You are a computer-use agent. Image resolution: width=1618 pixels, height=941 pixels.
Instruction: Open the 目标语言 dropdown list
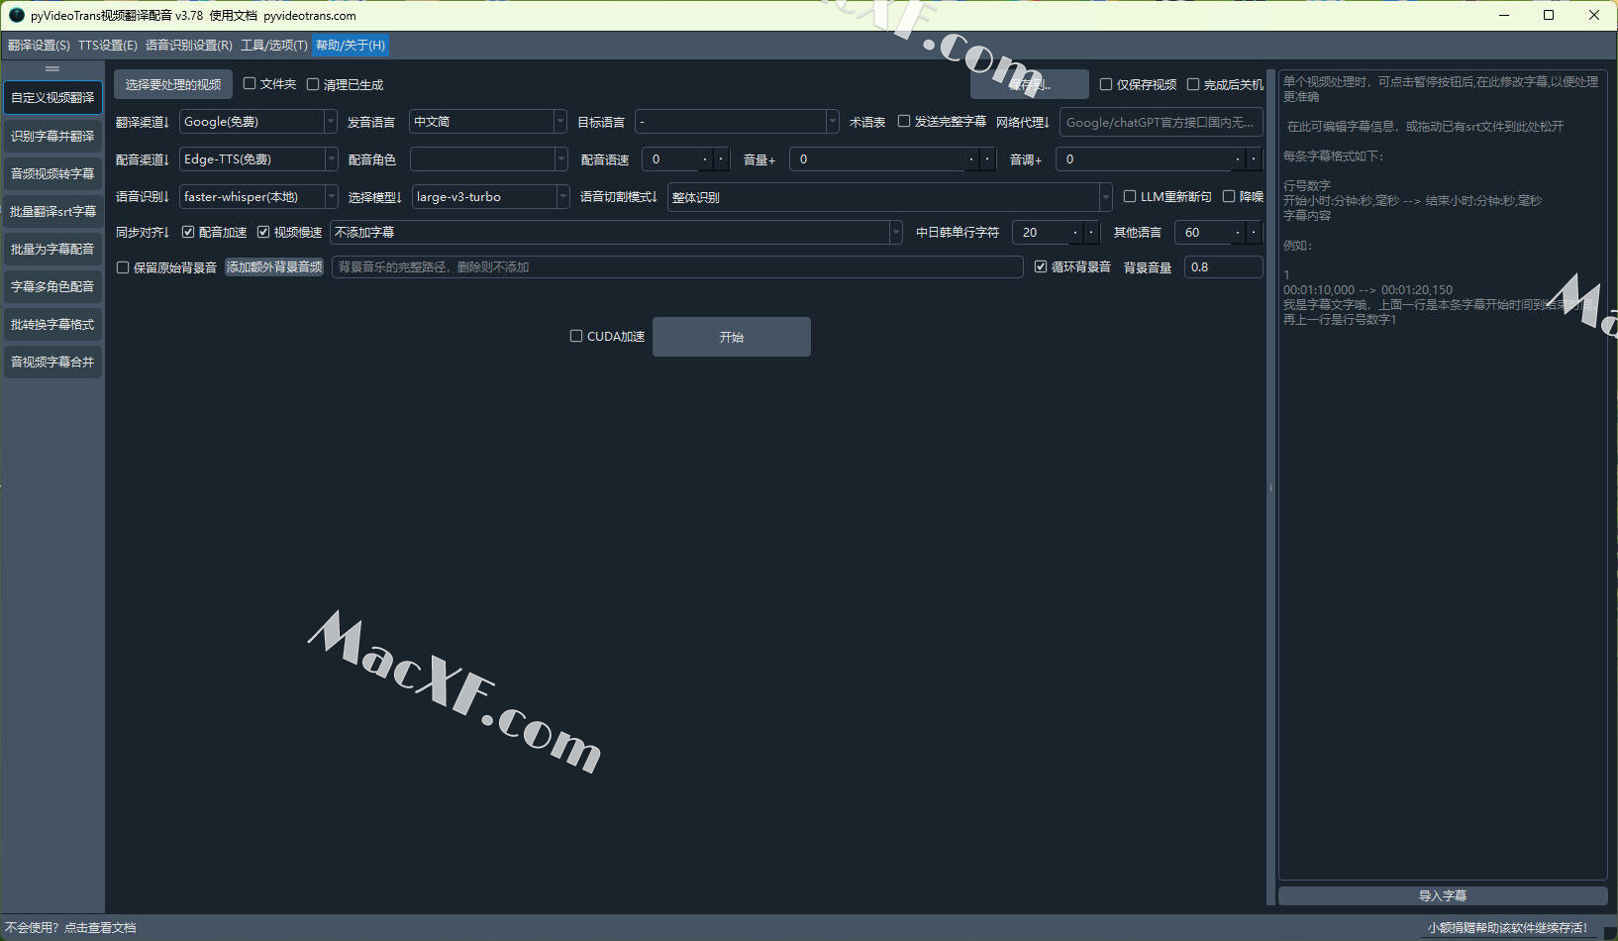[x=832, y=122]
